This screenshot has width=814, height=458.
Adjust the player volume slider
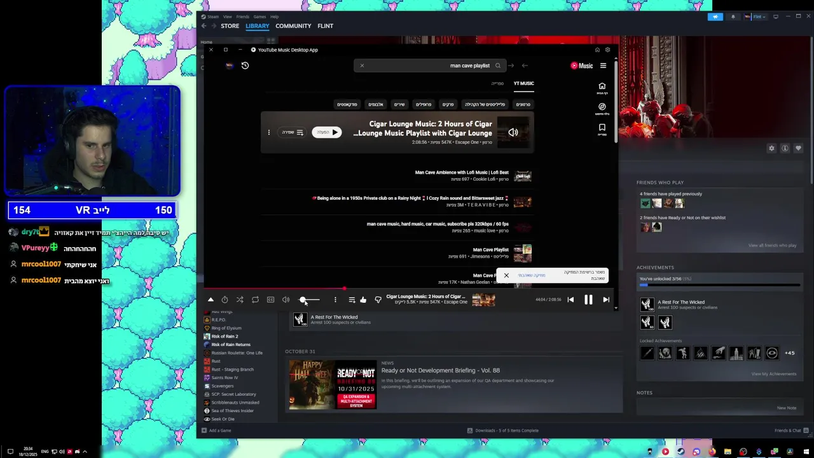(310, 300)
